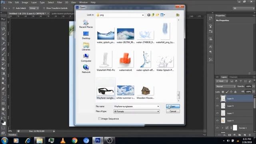This screenshot has width=256, height=144.
Task: Hide Layer 8 visibility eye
Action: [x=217, y=98]
